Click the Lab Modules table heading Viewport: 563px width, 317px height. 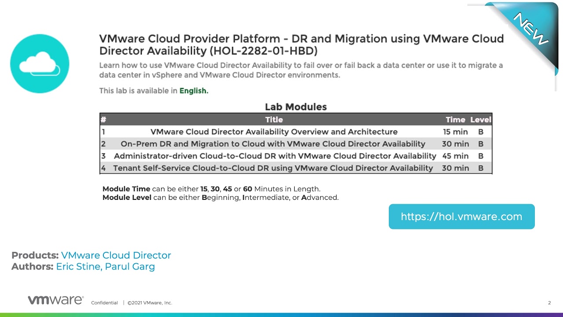coord(295,107)
